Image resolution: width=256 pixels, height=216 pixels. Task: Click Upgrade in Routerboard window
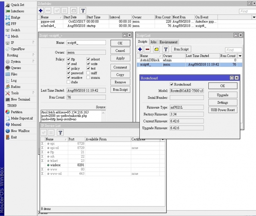coord(223,95)
